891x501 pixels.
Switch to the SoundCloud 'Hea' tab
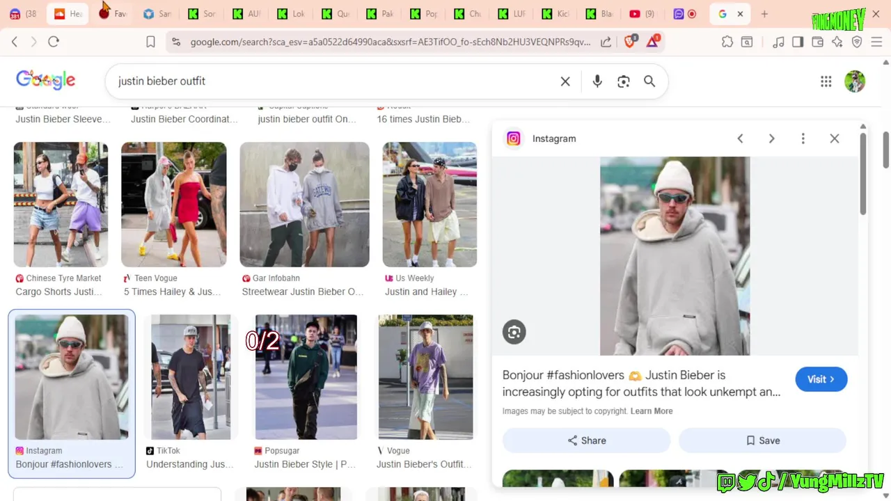(68, 14)
